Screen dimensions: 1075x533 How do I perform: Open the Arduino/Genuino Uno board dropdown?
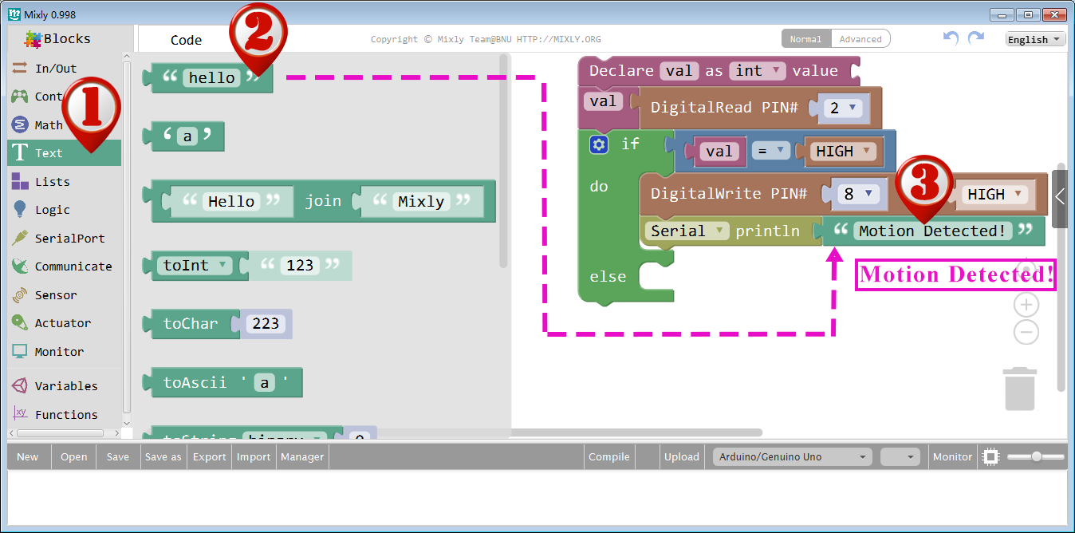point(792,457)
